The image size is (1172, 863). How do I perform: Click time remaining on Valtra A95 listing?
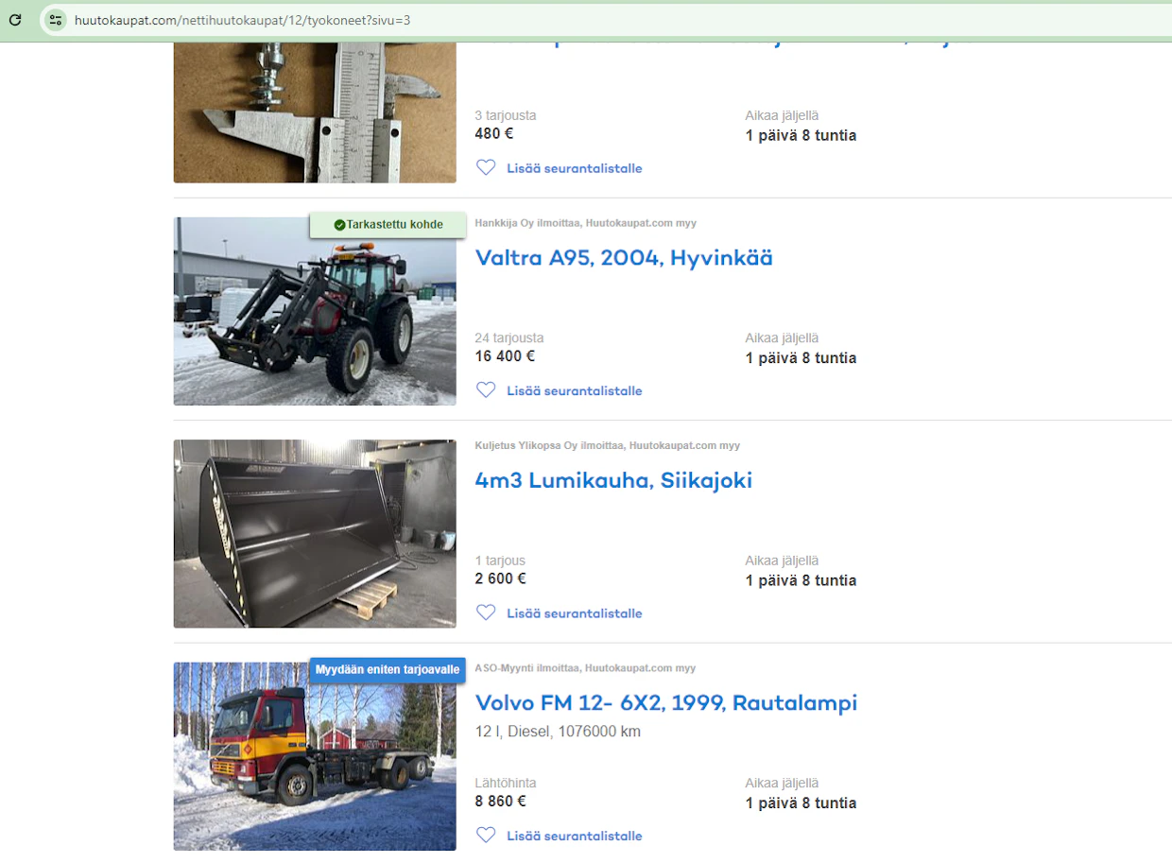pos(801,358)
